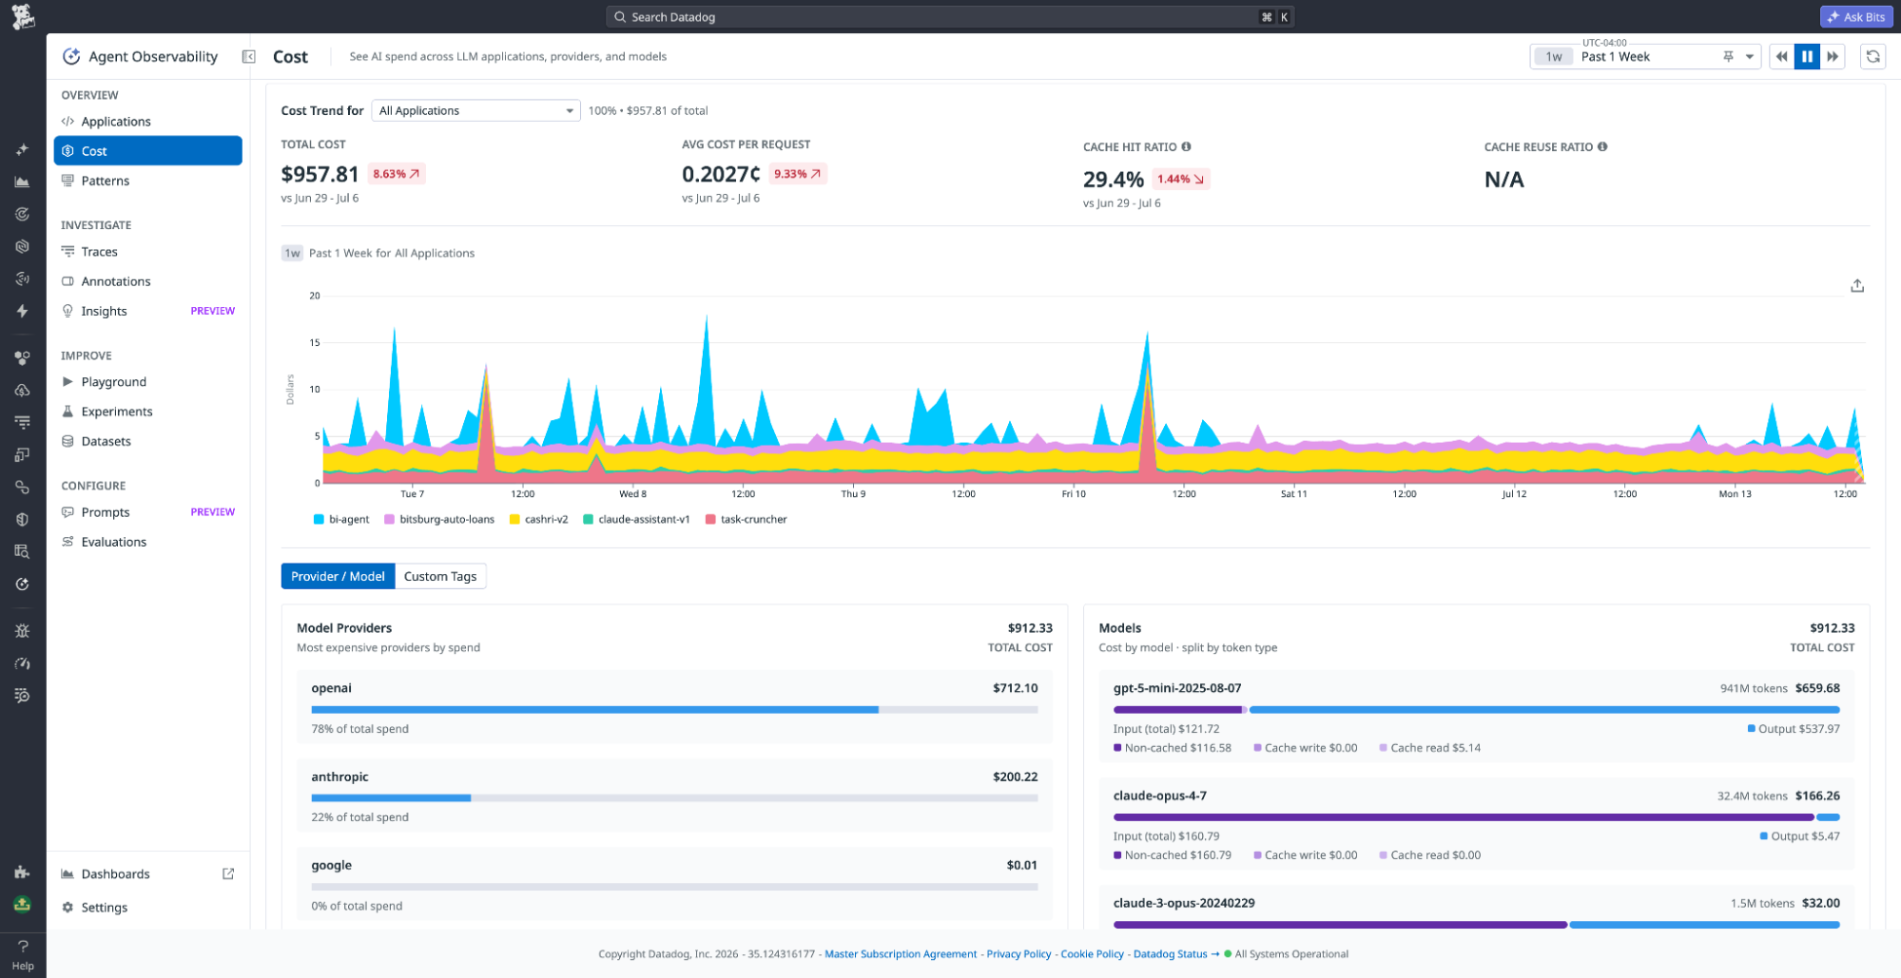Open Evaluations in the sidebar
The image size is (1901, 978).
click(x=148, y=542)
